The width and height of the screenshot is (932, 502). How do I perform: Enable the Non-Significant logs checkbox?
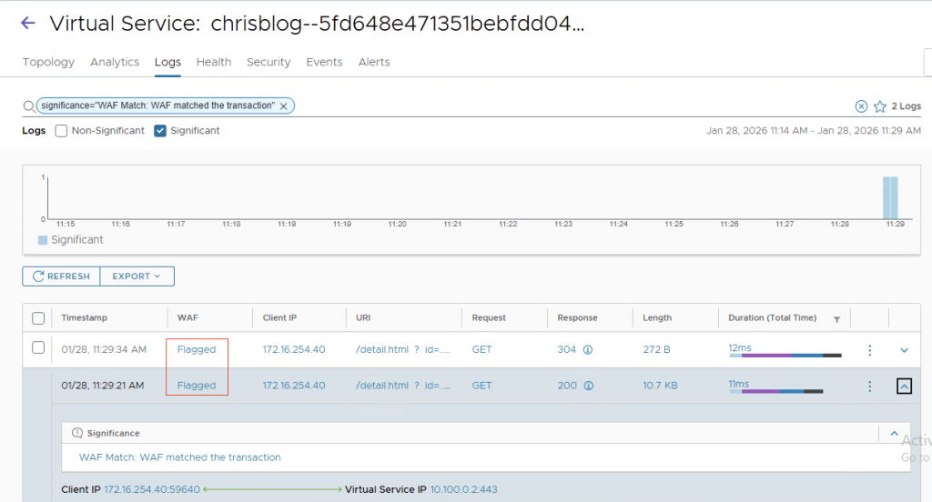tap(62, 131)
